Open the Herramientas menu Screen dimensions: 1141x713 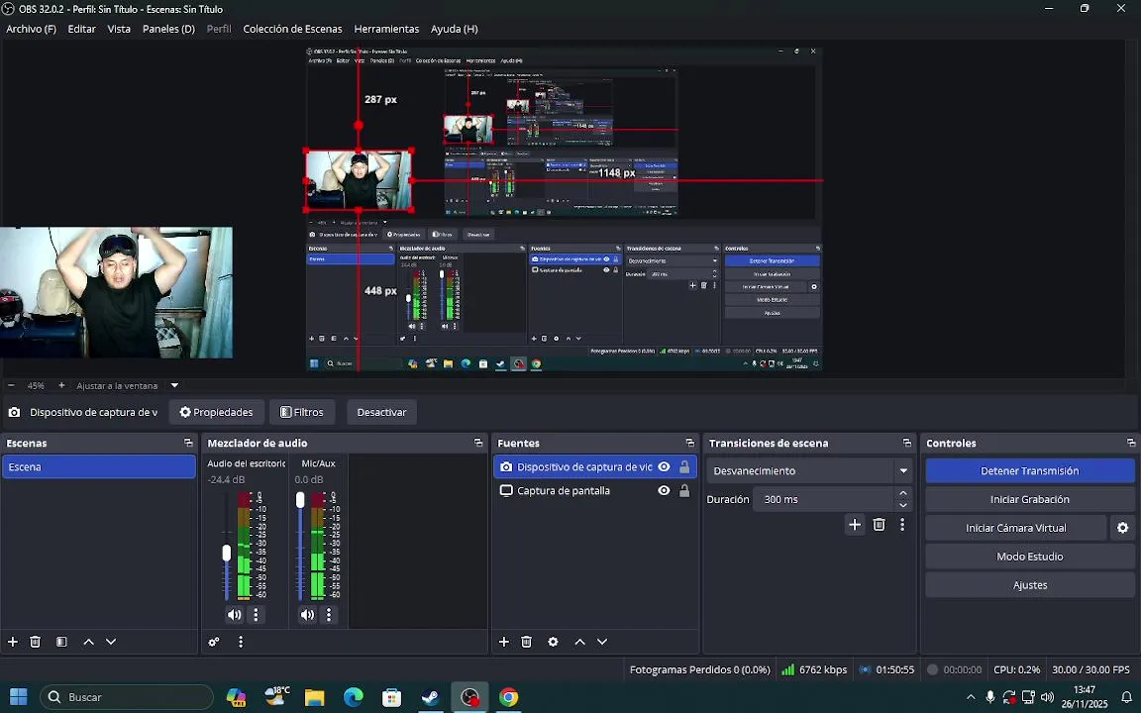(386, 29)
